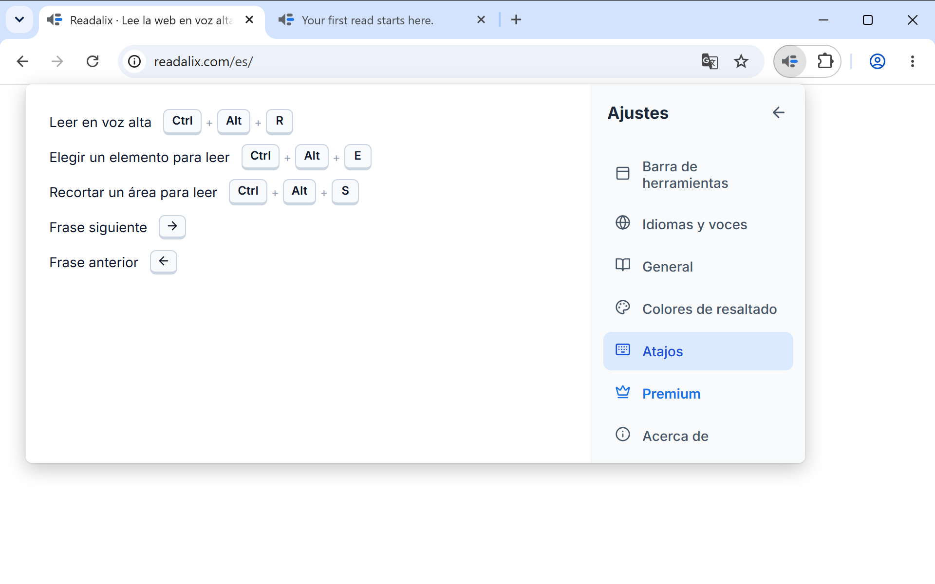
Task: Click the left arrow key for Frase anterior
Action: 164,261
